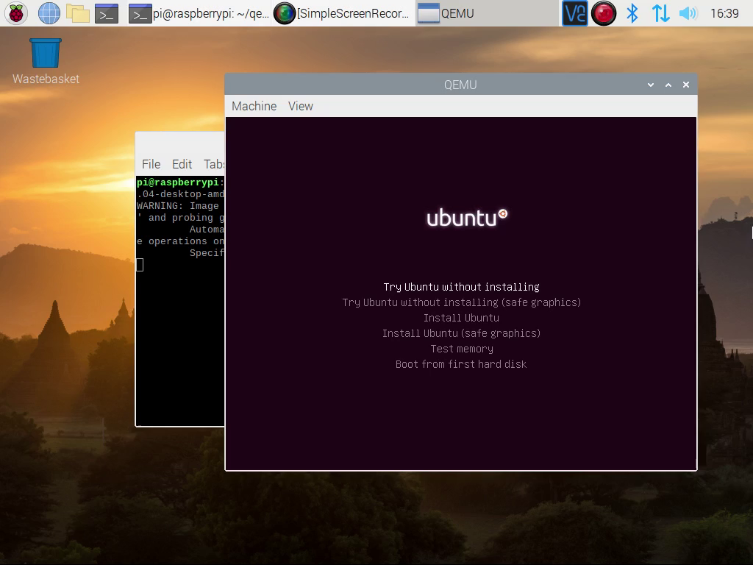Image resolution: width=753 pixels, height=565 pixels.
Task: Select the 'Test memory' boot entry
Action: (462, 349)
